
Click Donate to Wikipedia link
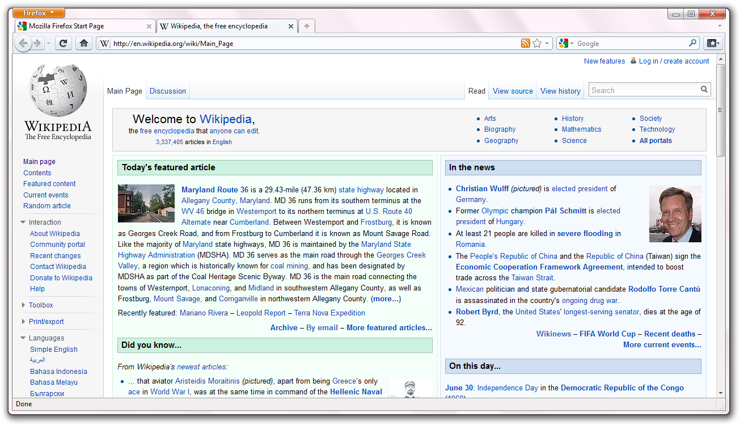(x=61, y=278)
